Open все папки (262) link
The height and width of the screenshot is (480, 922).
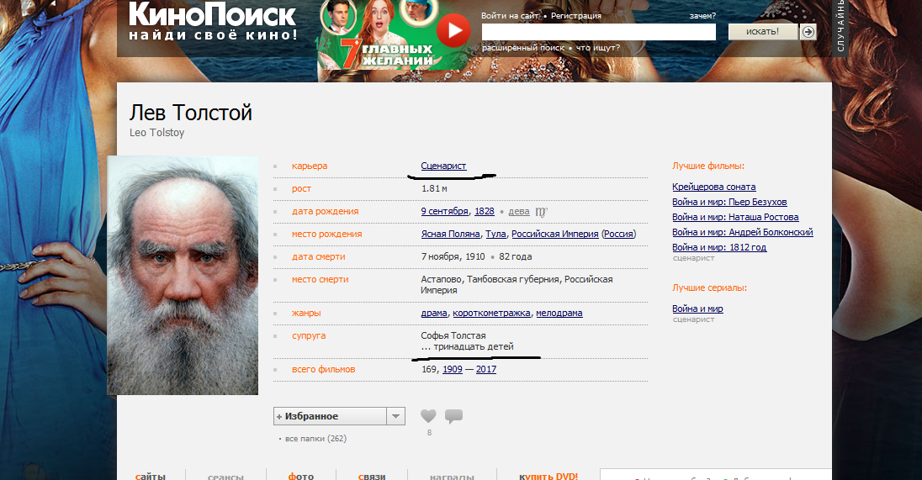[315, 438]
